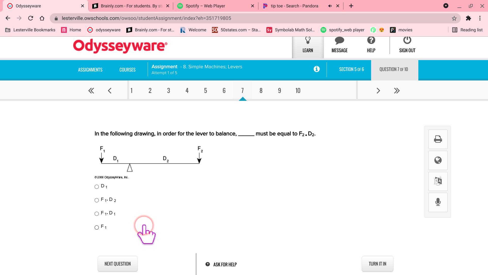Open the assignment info icon

(x=316, y=69)
